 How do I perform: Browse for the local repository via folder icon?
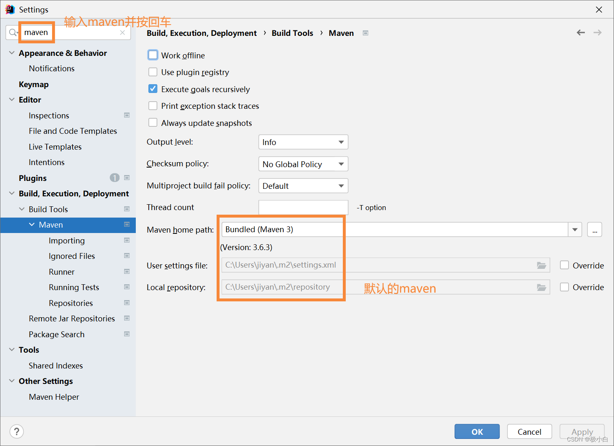(x=541, y=287)
